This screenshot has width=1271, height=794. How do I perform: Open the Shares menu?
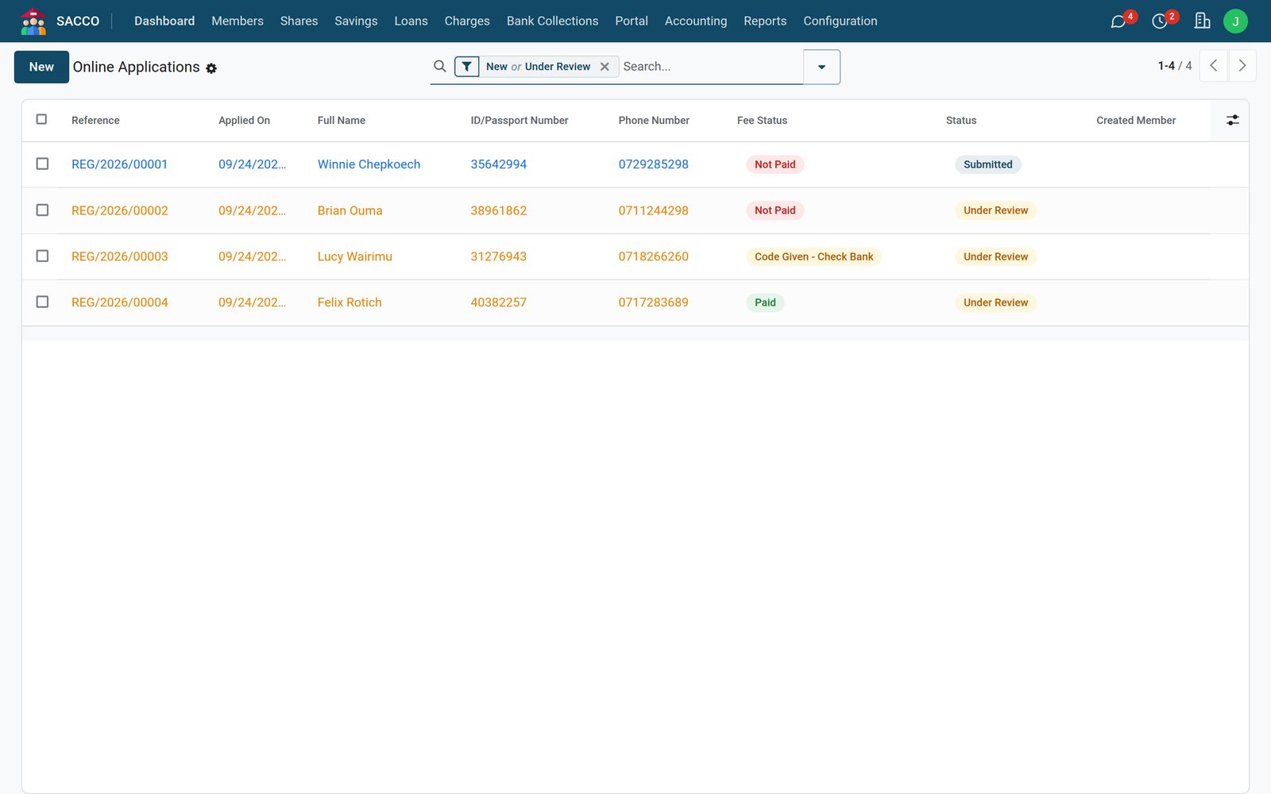[299, 21]
